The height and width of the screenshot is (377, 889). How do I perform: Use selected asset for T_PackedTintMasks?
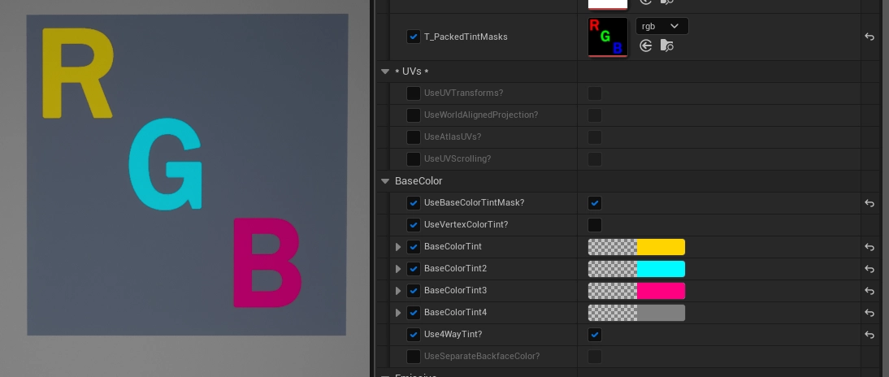coord(646,46)
